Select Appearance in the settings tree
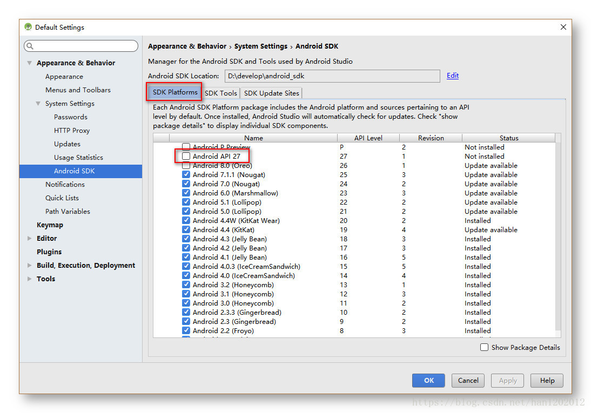 click(x=64, y=77)
